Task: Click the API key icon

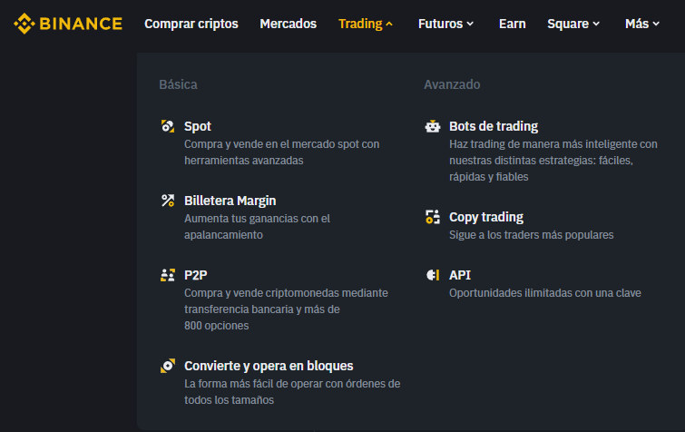Action: coord(433,275)
